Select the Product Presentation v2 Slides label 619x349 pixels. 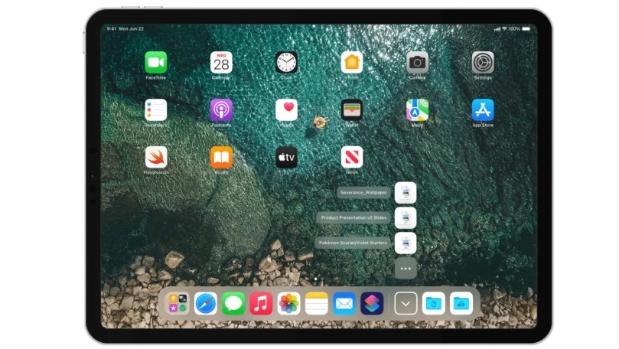(353, 217)
